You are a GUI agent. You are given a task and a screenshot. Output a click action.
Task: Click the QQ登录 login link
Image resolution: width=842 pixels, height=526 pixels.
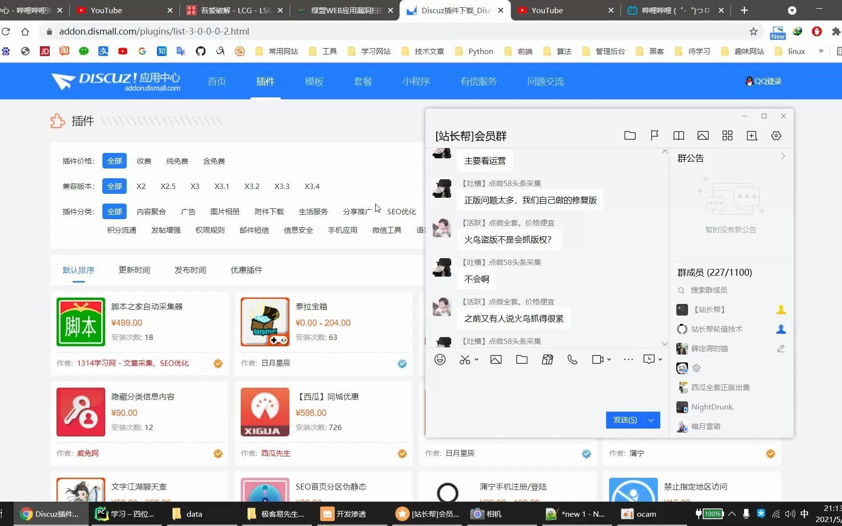click(x=764, y=81)
